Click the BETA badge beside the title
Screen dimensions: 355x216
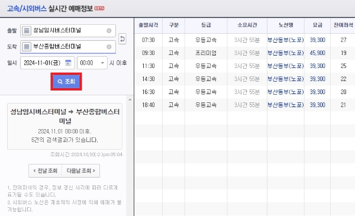[99, 8]
